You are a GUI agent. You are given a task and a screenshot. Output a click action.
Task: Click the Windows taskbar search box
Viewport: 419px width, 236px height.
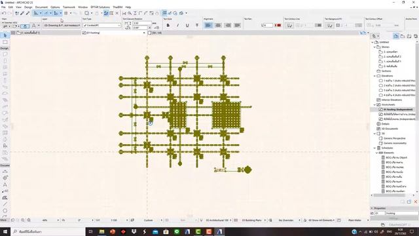[x=48, y=231]
